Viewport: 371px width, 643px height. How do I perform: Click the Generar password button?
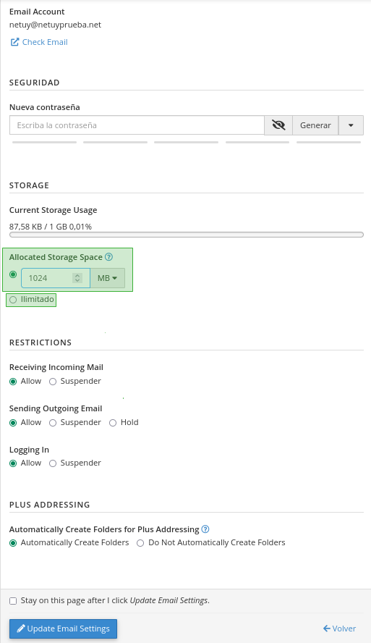315,125
